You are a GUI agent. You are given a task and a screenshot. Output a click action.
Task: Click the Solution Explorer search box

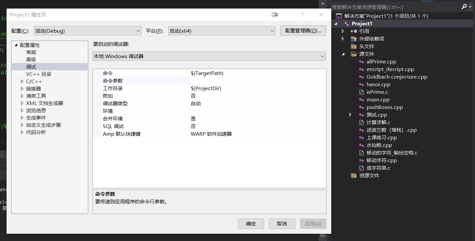click(x=395, y=7)
